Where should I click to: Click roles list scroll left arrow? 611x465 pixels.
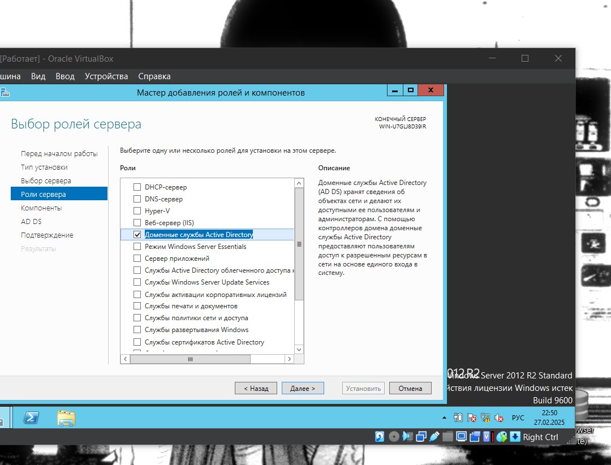click(x=125, y=359)
